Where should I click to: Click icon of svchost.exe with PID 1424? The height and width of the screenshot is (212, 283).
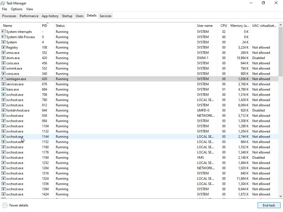[3, 194]
